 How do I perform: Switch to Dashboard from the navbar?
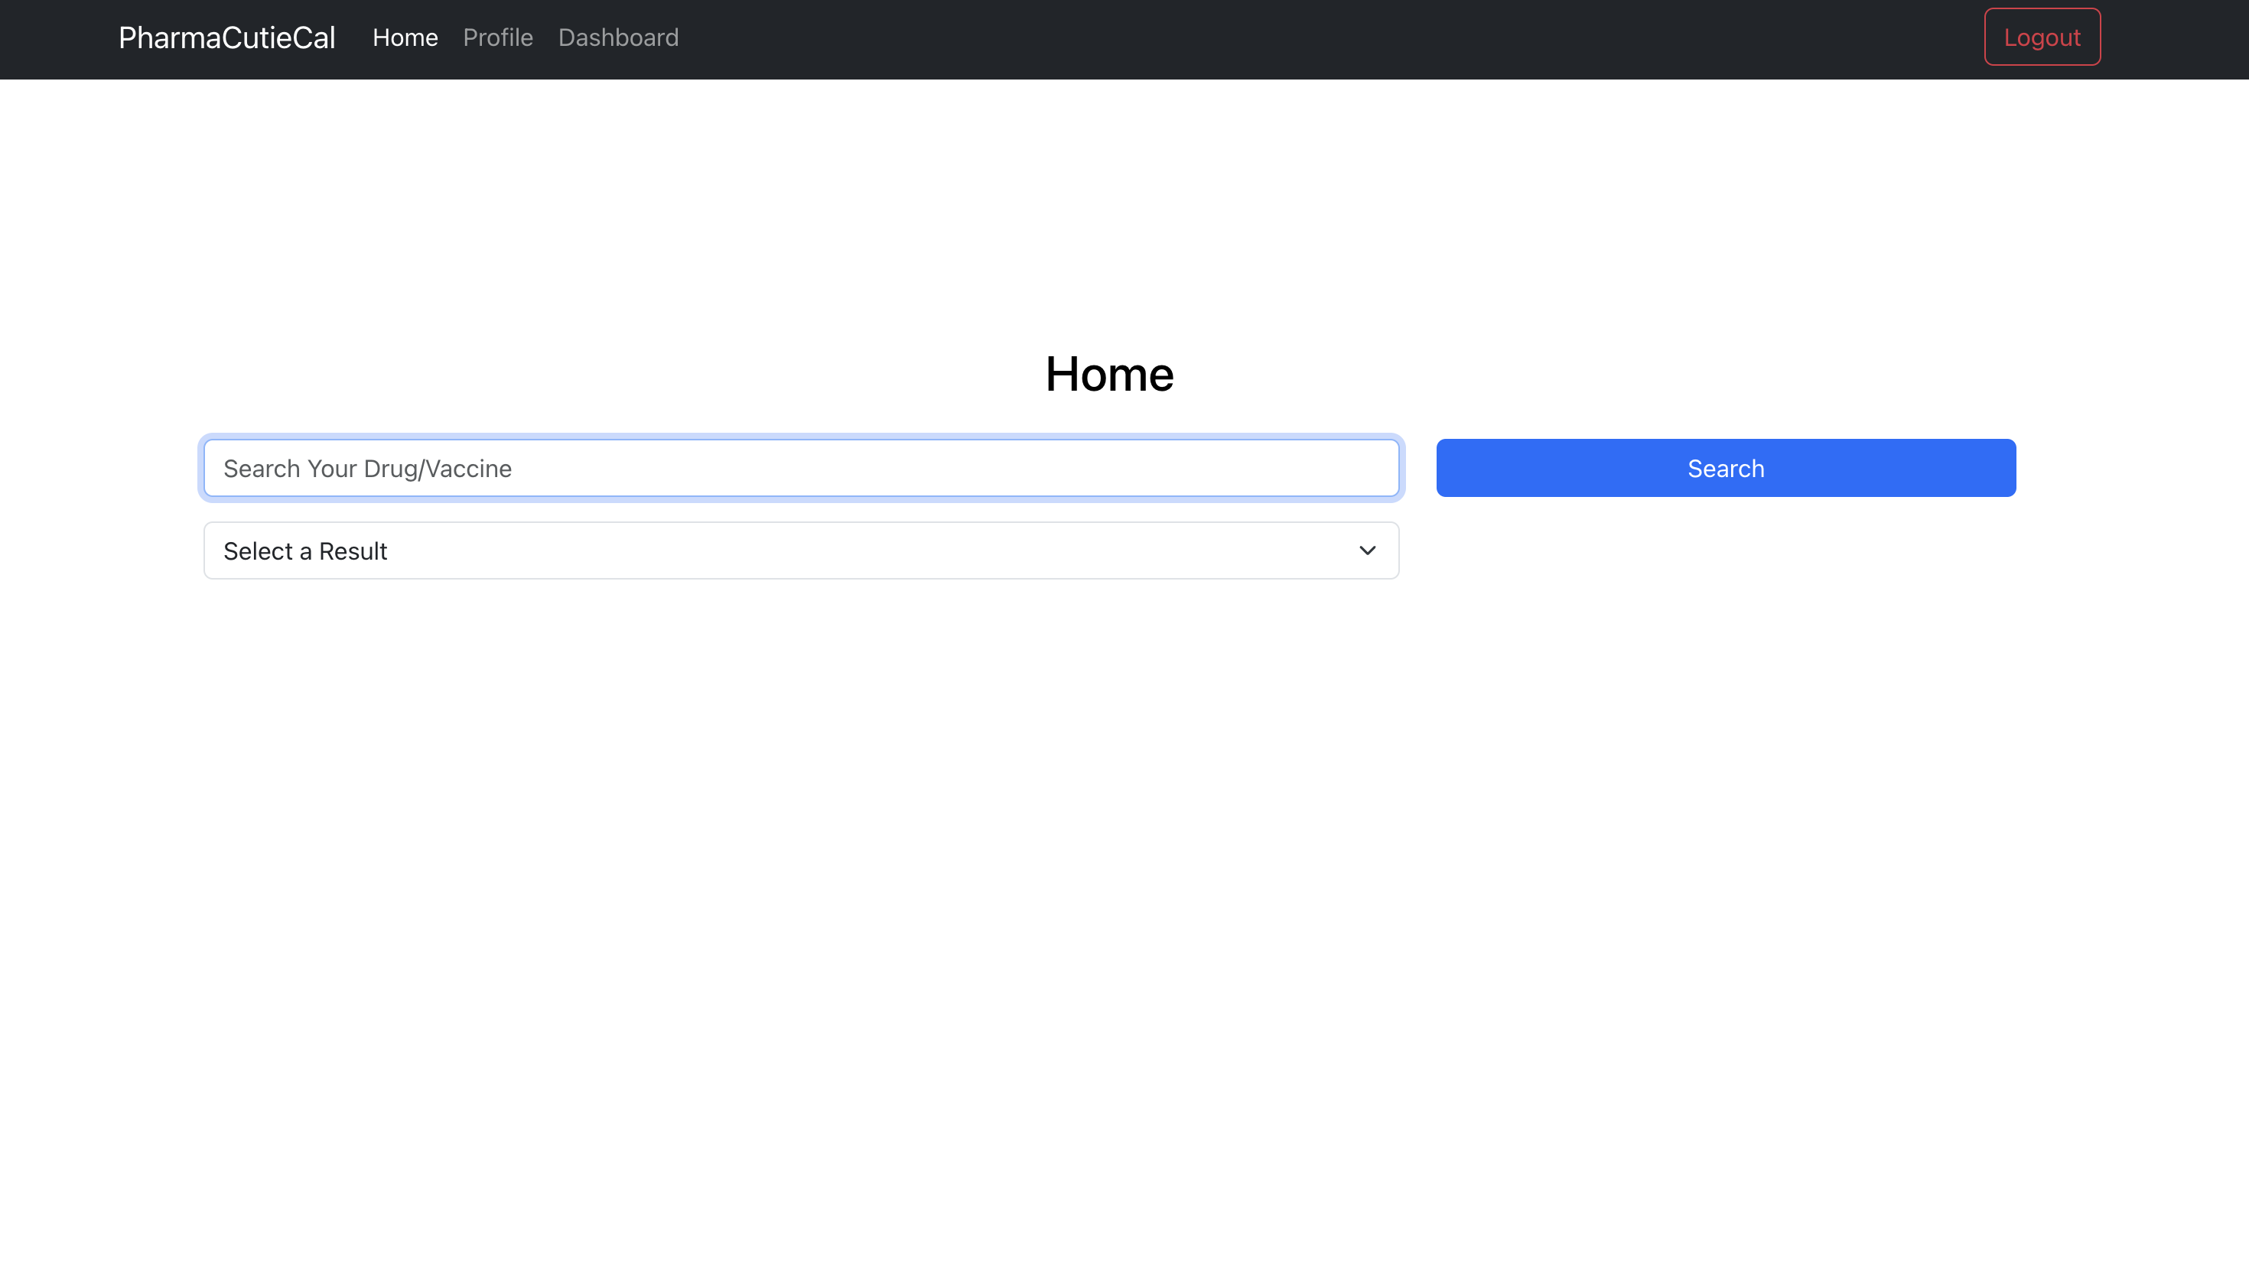[617, 37]
